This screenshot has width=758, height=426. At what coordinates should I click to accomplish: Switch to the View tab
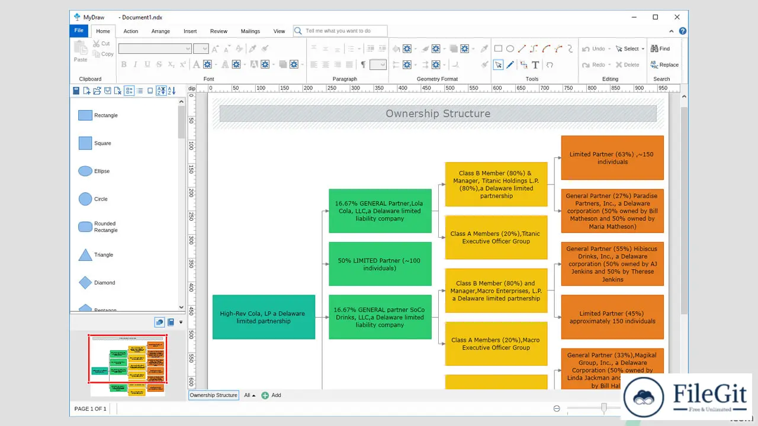tap(279, 31)
